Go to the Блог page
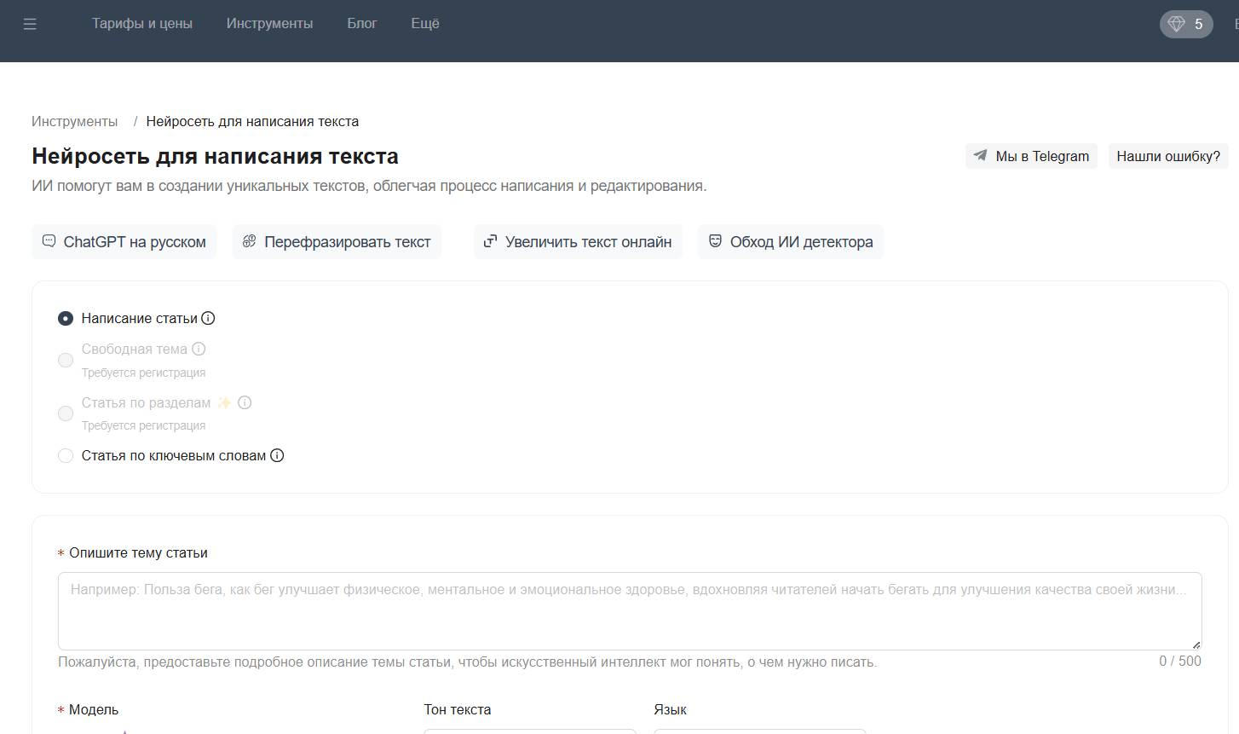Screen dimensions: 1239x734 click(x=361, y=24)
